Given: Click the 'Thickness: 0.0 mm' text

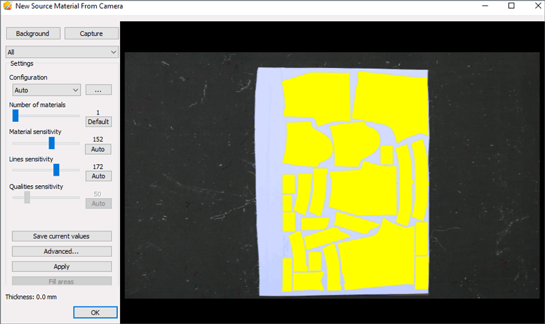Looking at the screenshot, I should pos(31,297).
